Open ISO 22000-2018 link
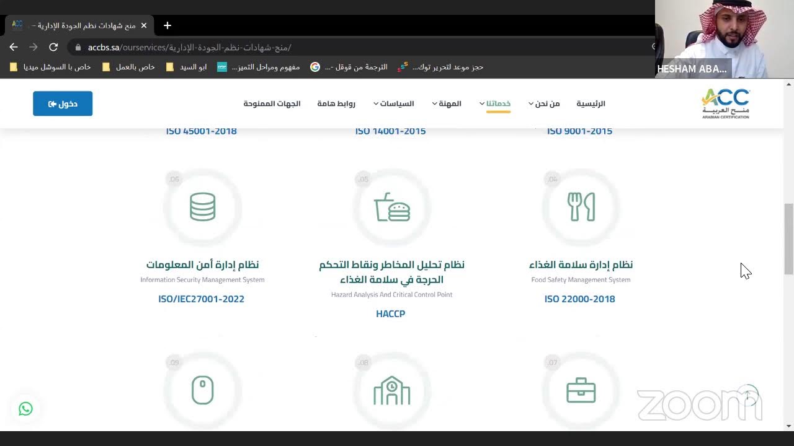The height and width of the screenshot is (446, 794). click(x=579, y=299)
